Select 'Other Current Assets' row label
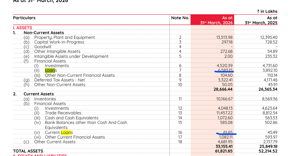 [55, 142]
